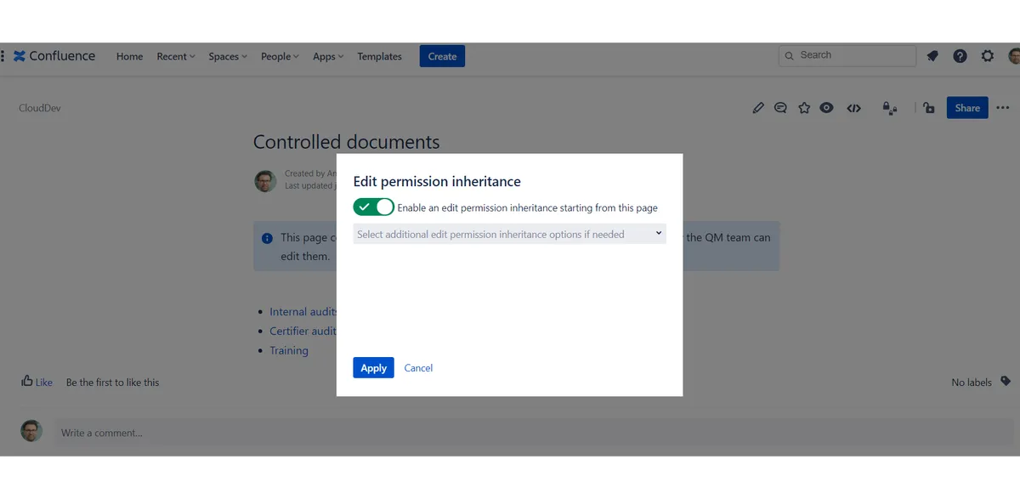1020x499 pixels.
Task: Open more actions ellipsis menu
Action: [x=1003, y=108]
